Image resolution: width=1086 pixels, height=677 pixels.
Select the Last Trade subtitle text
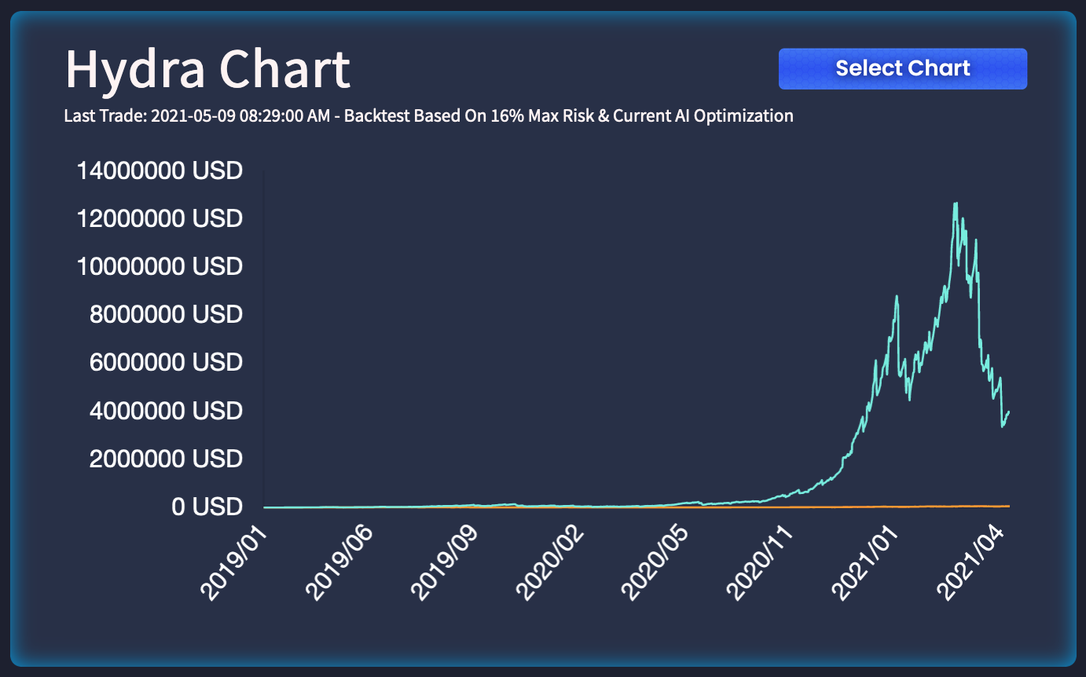tap(428, 116)
